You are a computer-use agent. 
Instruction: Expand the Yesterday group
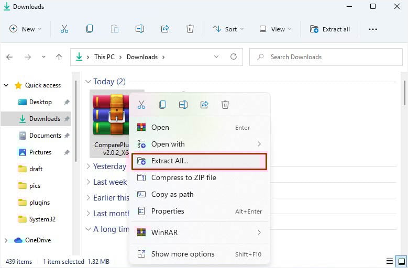click(x=88, y=166)
